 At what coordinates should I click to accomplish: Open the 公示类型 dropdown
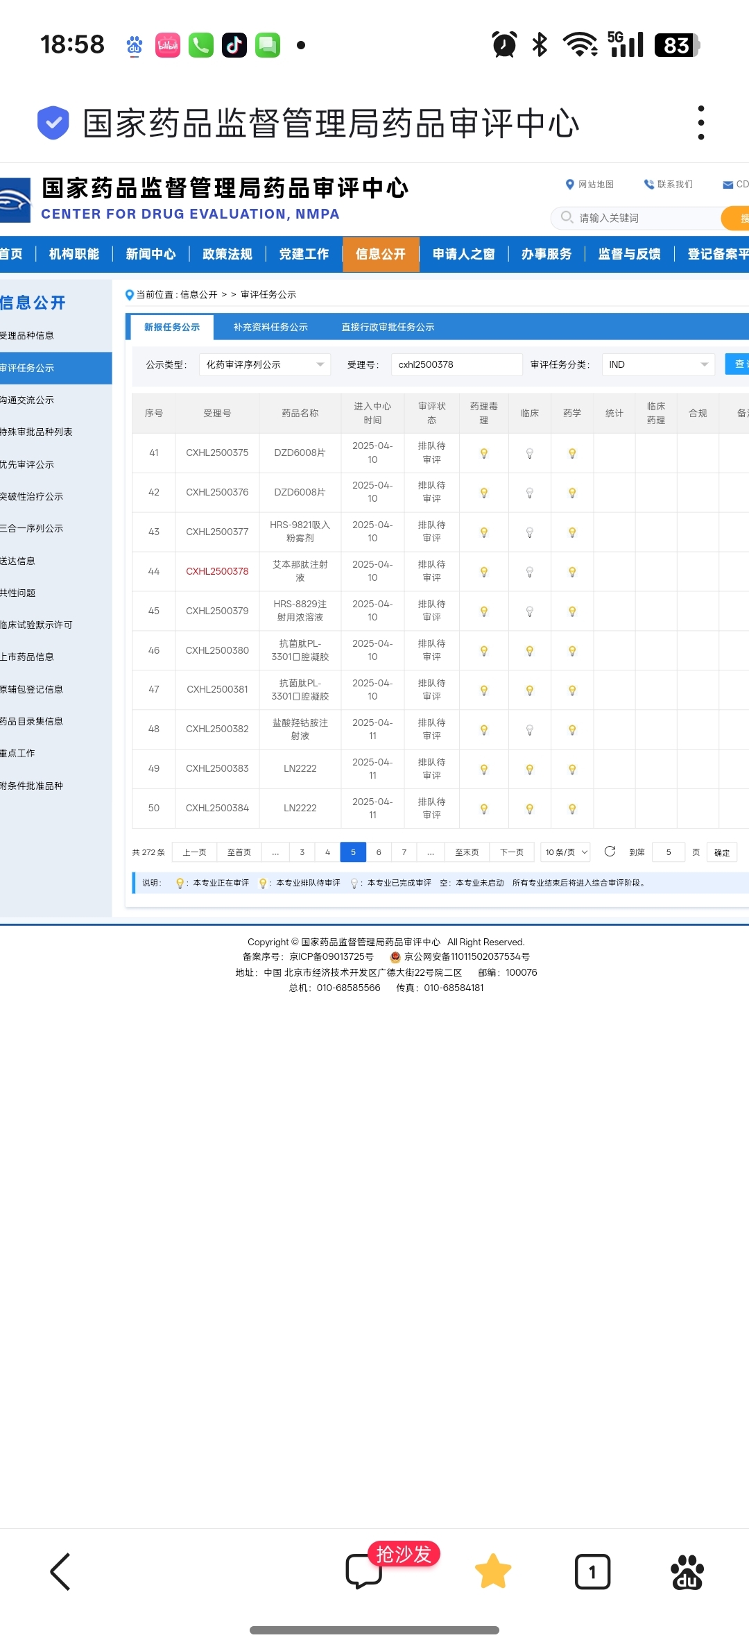coord(265,364)
